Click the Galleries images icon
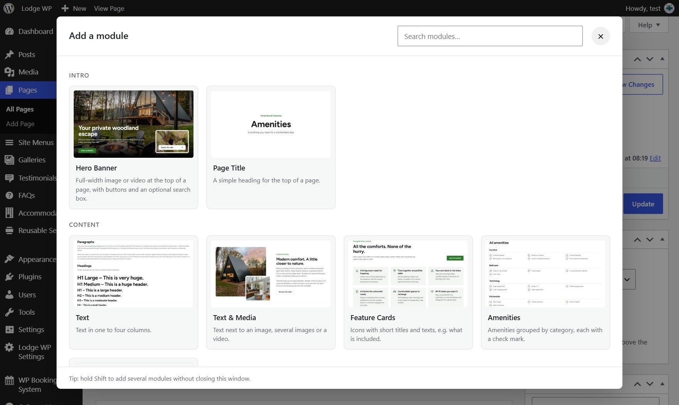This screenshot has width=679, height=405. click(9, 160)
